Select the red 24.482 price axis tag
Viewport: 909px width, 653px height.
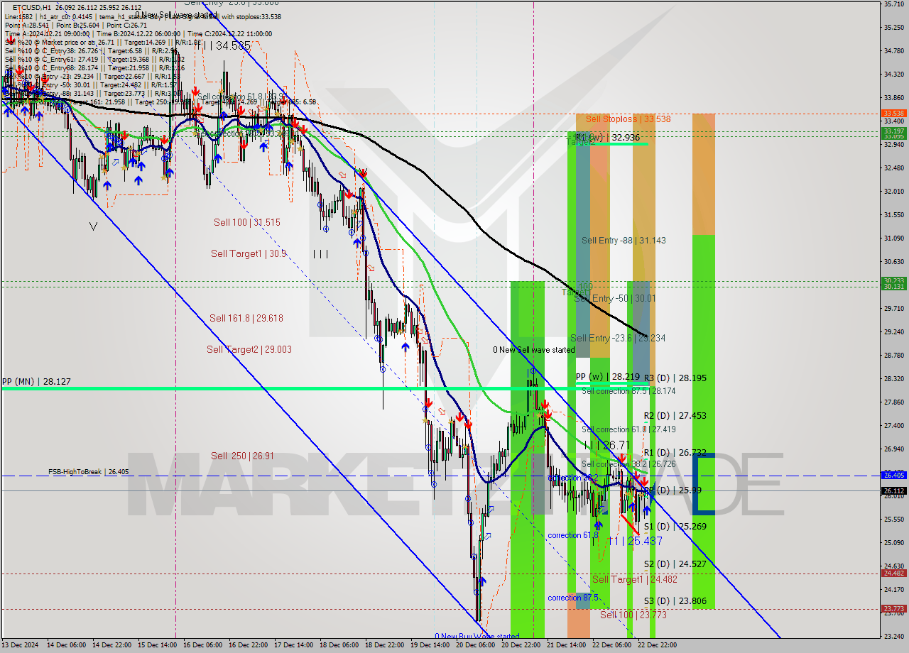(x=893, y=574)
